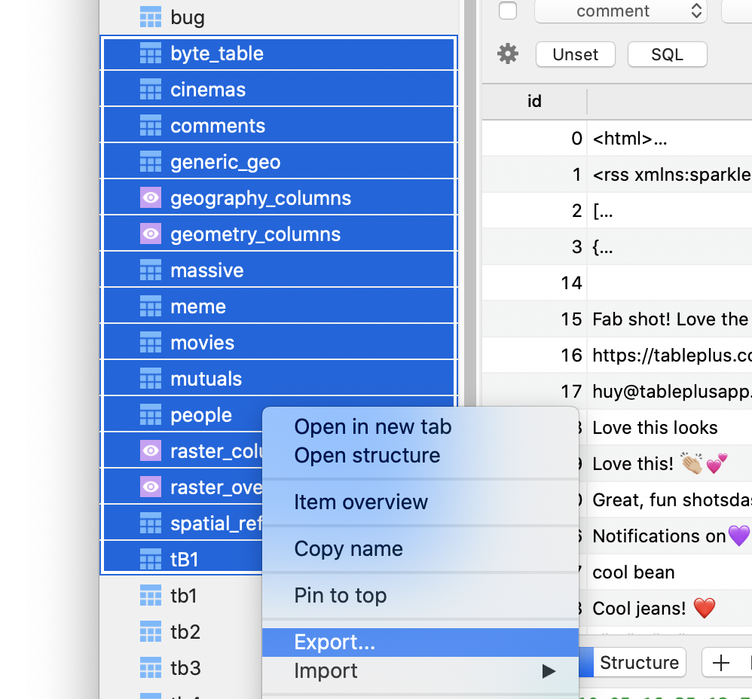Screen dimensions: 752x699
Task: Click the view icon beside geography_columns
Action: (150, 197)
